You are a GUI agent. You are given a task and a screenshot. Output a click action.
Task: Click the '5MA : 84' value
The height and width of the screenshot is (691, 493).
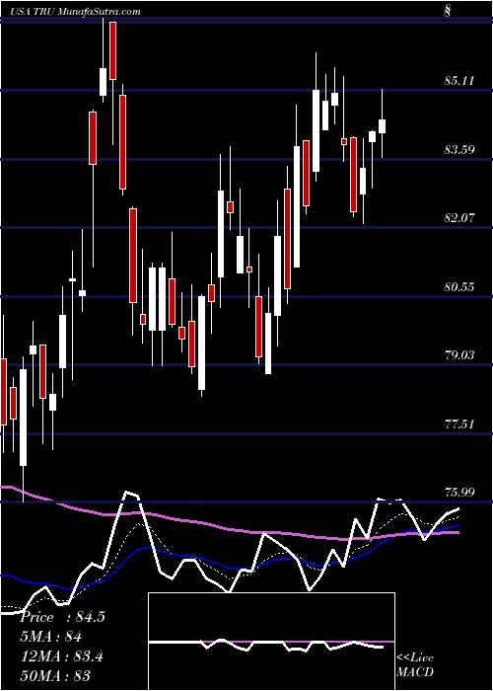click(51, 637)
